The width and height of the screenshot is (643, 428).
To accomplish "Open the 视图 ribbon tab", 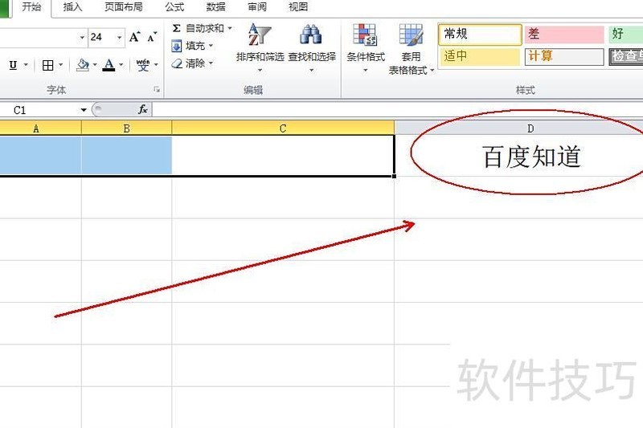I will click(x=298, y=7).
